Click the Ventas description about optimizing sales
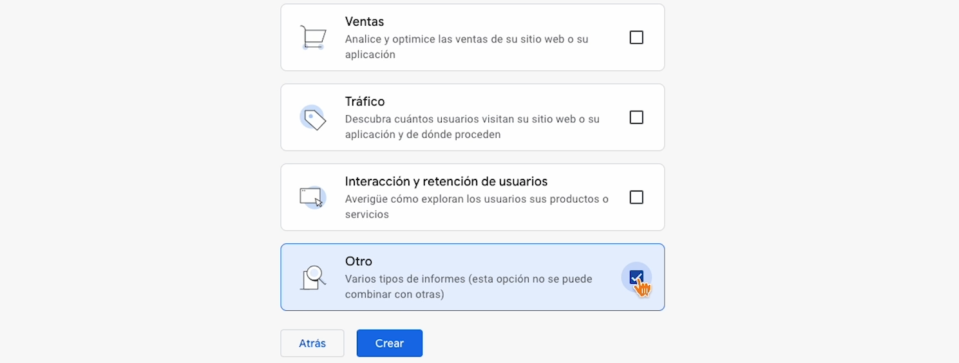This screenshot has height=363, width=959. [x=466, y=47]
